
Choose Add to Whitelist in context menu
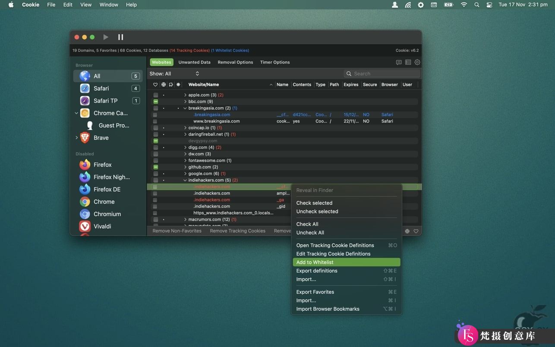[x=347, y=262]
